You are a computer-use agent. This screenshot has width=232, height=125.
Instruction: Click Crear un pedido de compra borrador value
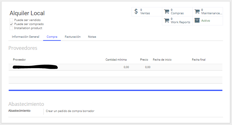(70, 111)
